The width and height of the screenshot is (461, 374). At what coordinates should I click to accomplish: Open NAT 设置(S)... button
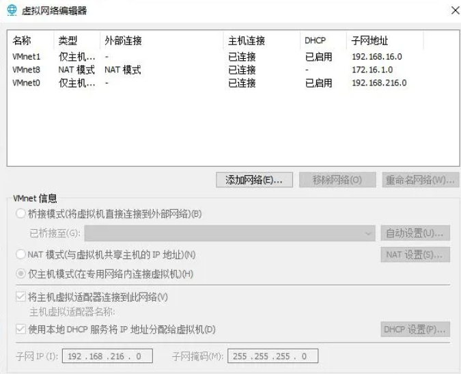tap(415, 254)
